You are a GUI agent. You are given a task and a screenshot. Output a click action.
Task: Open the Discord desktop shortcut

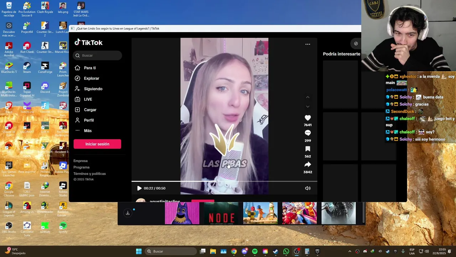[45, 88]
